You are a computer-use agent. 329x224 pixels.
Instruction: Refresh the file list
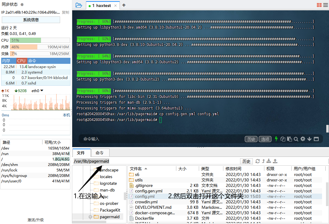(258, 161)
